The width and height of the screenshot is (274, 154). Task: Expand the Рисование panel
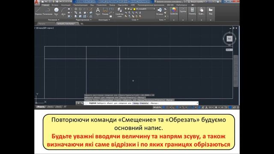pos(54,20)
